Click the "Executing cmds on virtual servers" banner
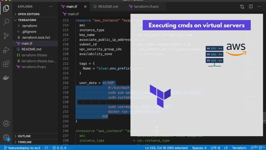266x150 pixels. (x=197, y=25)
